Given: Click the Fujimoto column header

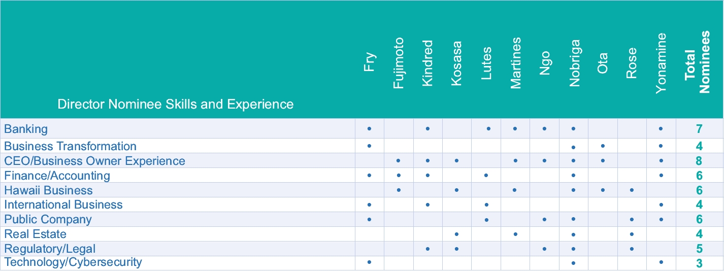Looking at the screenshot, I should click(x=399, y=63).
